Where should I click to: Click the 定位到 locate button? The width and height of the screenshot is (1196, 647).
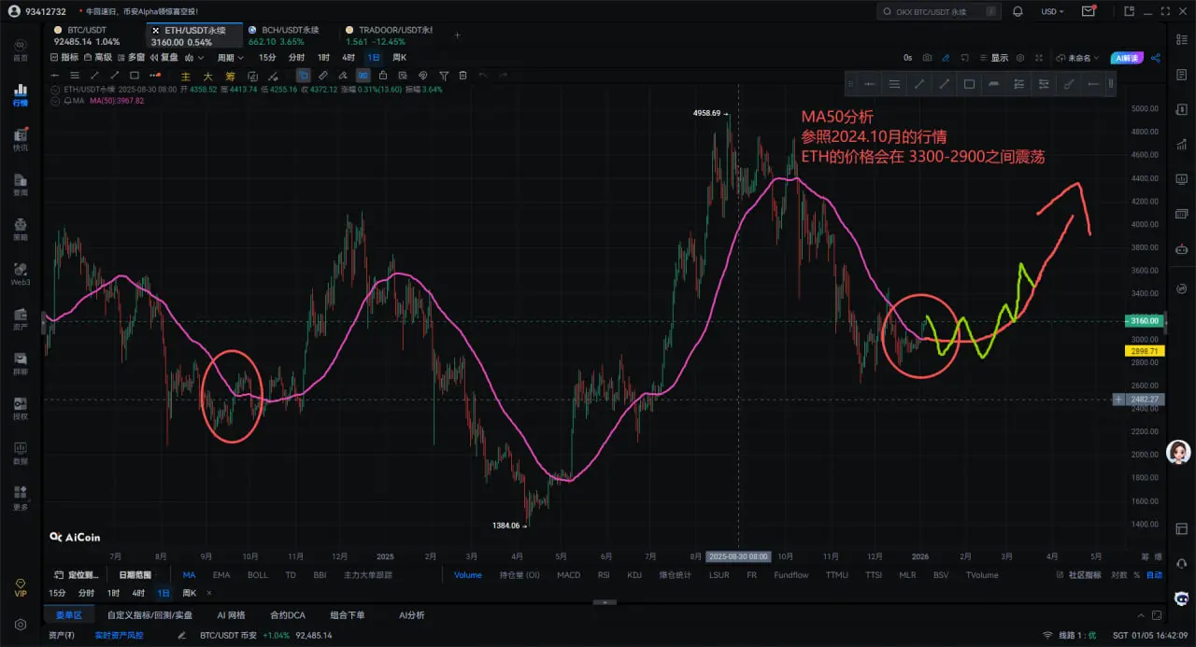click(77, 575)
